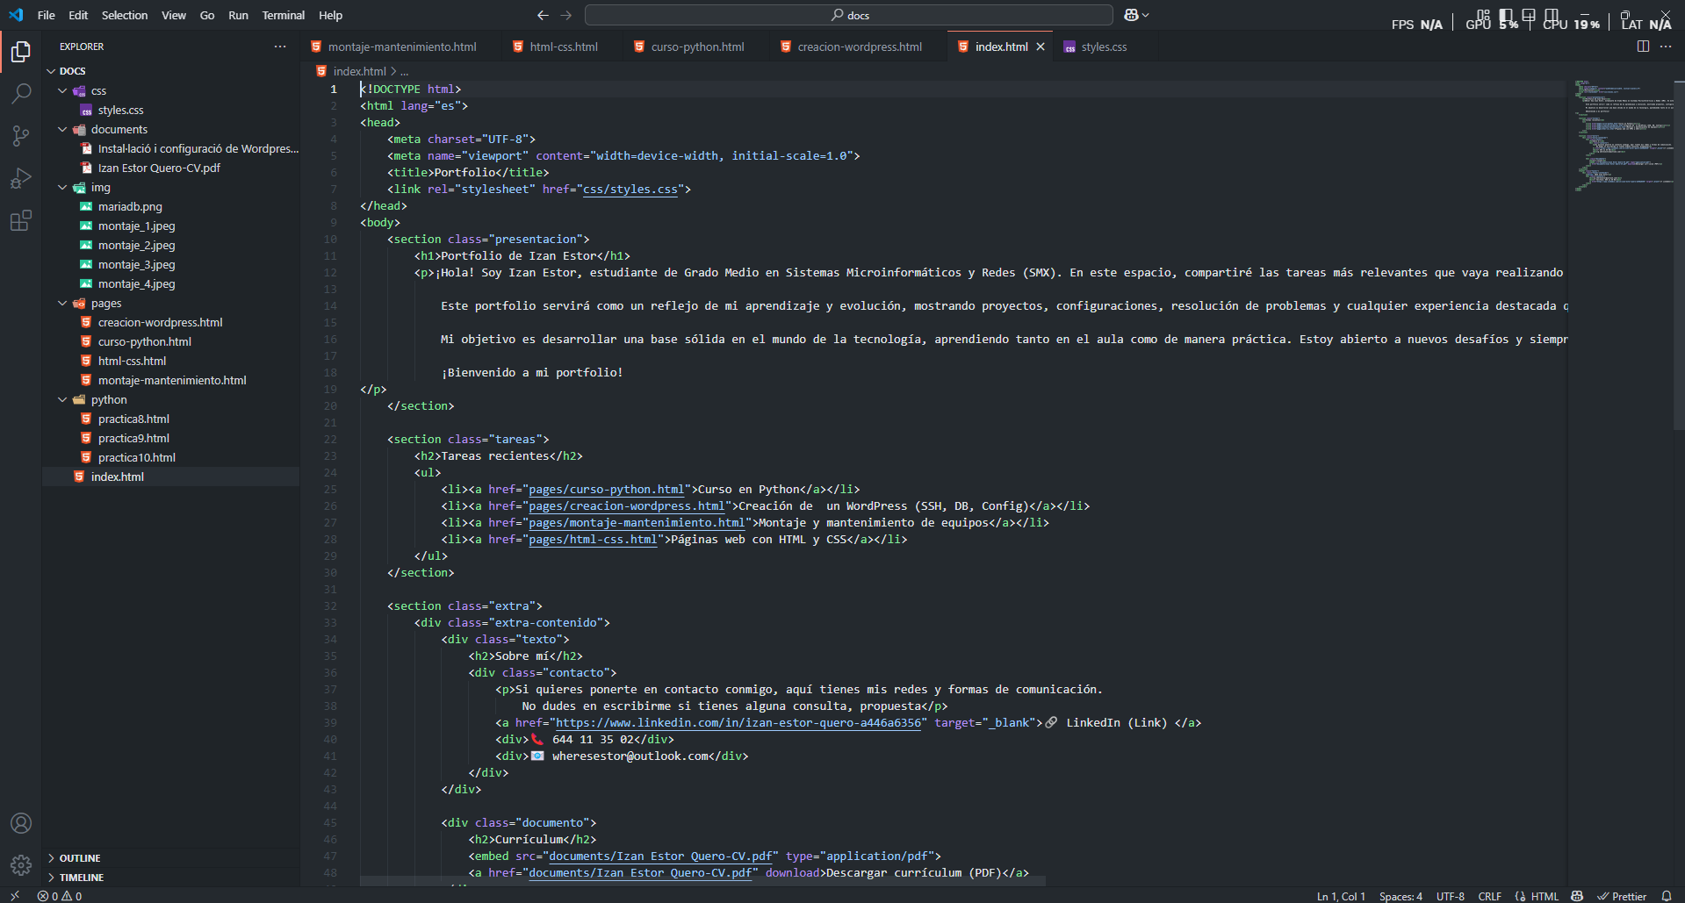Close the index.html tab
The height and width of the screenshot is (903, 1685).
point(1041,47)
